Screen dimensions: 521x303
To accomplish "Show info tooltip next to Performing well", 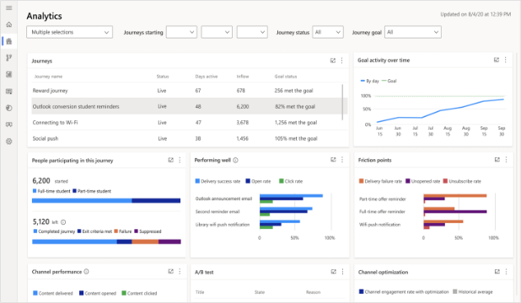I will click(235, 160).
